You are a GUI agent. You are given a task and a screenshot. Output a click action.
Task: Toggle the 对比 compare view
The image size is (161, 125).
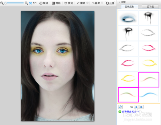56,3
